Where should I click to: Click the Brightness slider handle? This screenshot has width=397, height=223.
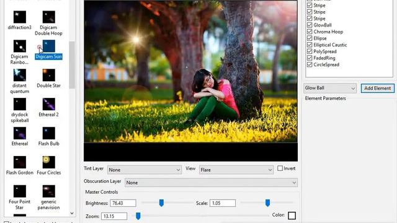click(161, 203)
